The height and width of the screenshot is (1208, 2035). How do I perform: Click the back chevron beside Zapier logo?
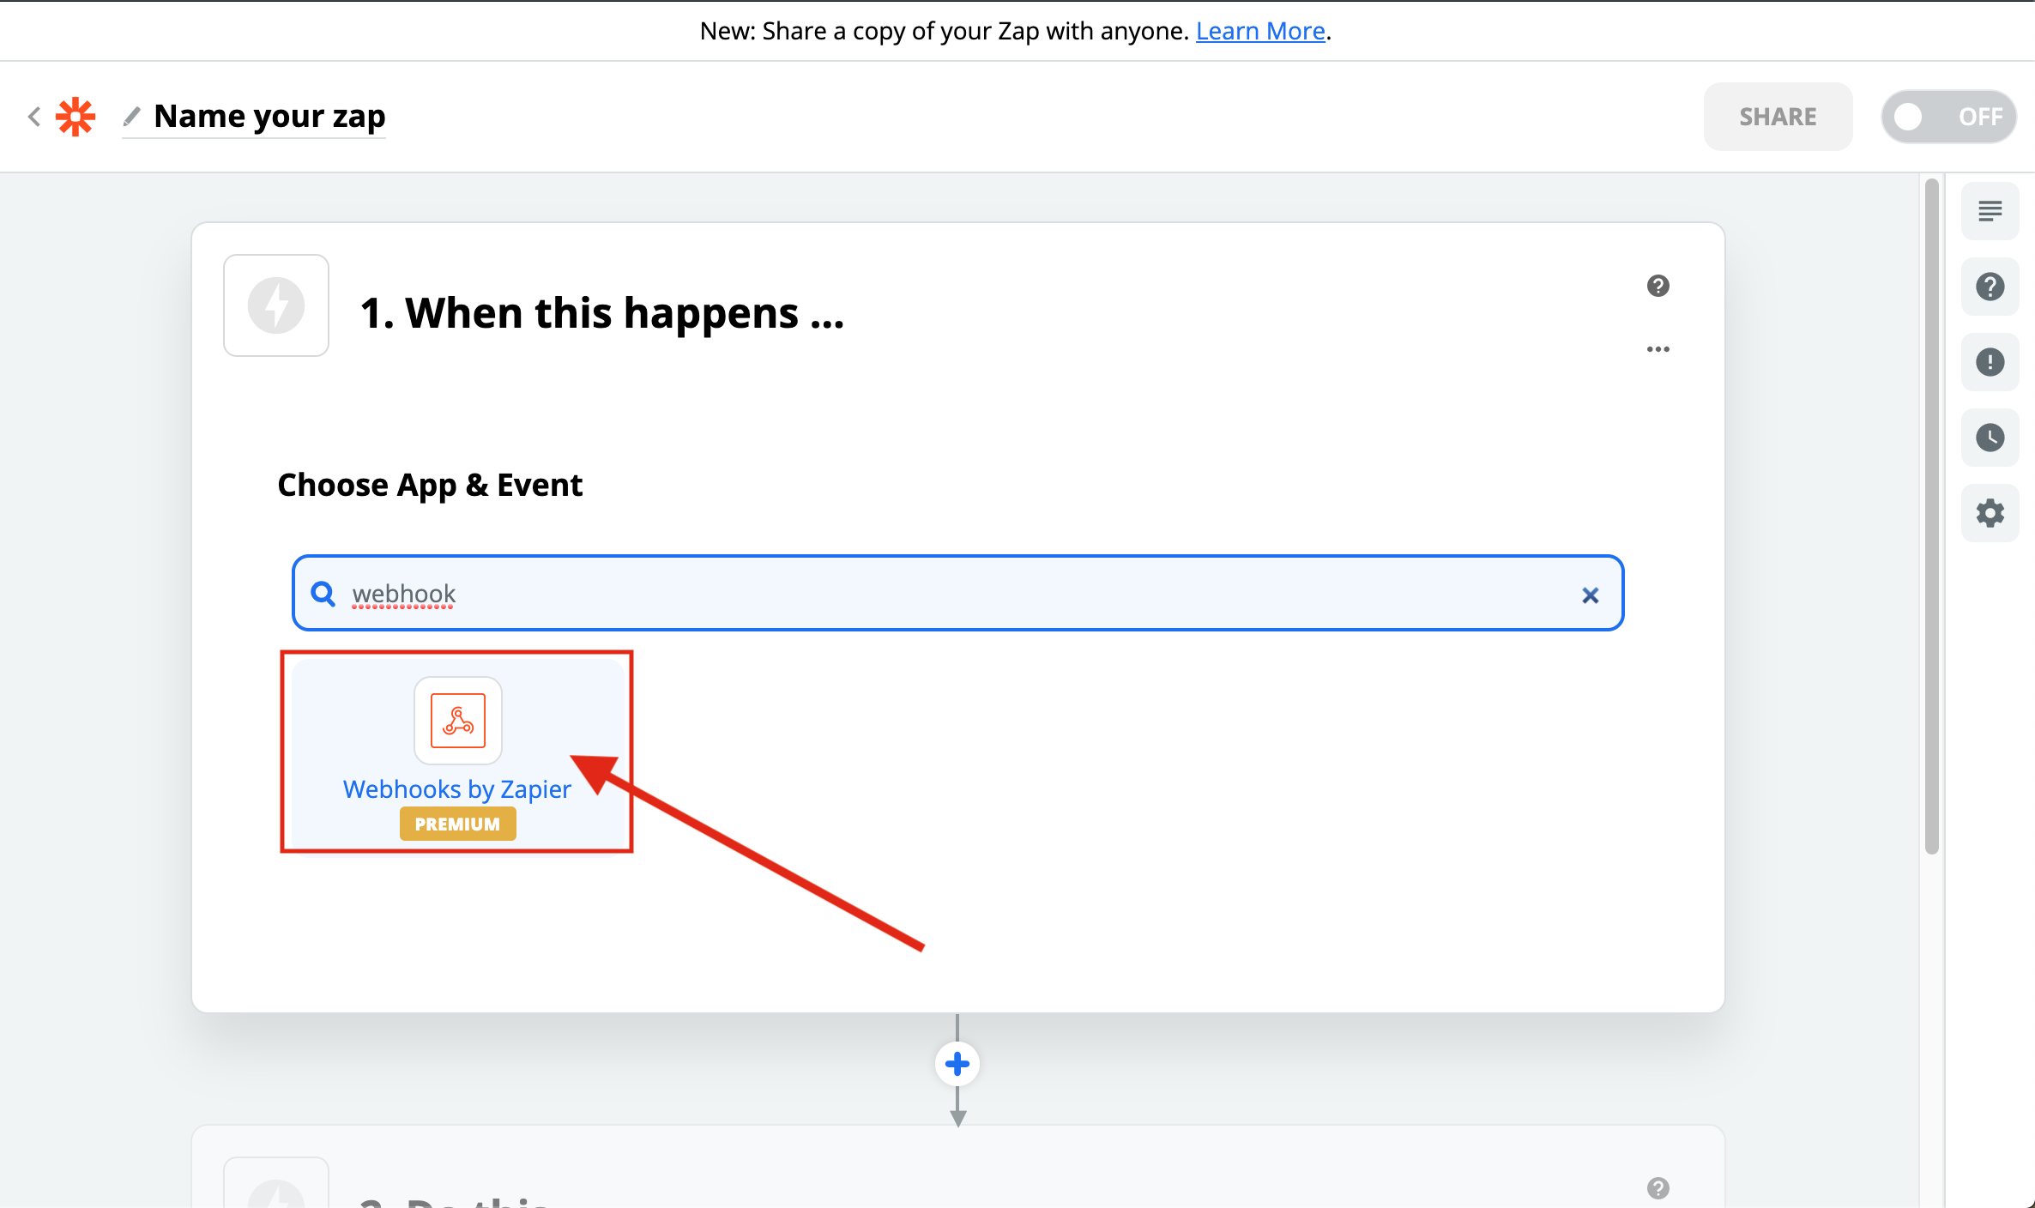pos(34,117)
